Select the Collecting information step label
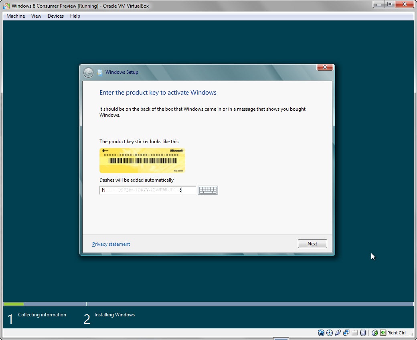The image size is (417, 340). [x=42, y=314]
